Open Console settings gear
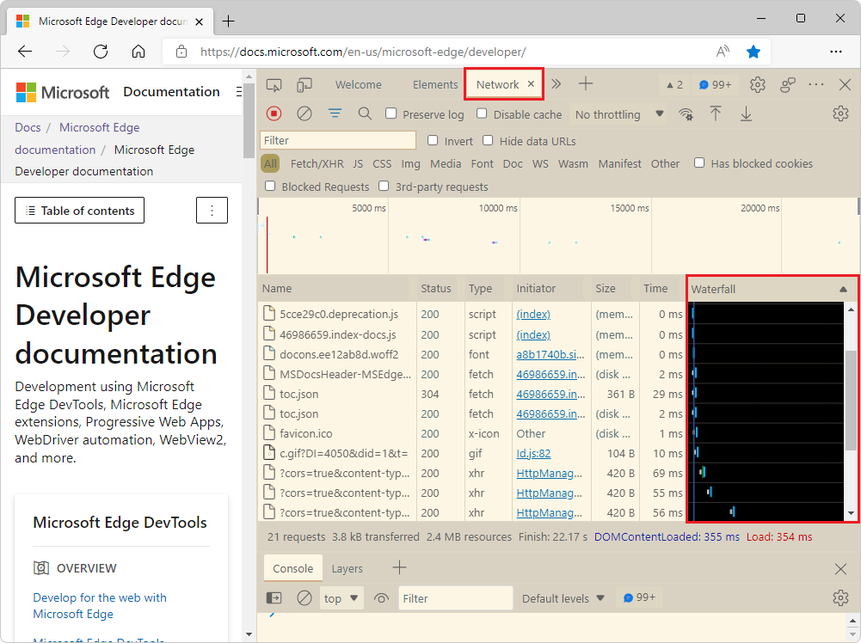Image resolution: width=861 pixels, height=643 pixels. tap(840, 597)
